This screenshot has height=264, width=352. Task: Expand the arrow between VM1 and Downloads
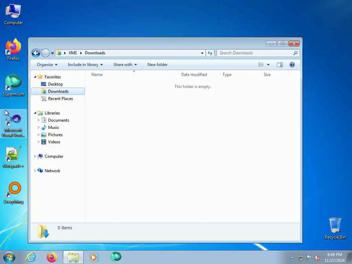click(x=81, y=53)
